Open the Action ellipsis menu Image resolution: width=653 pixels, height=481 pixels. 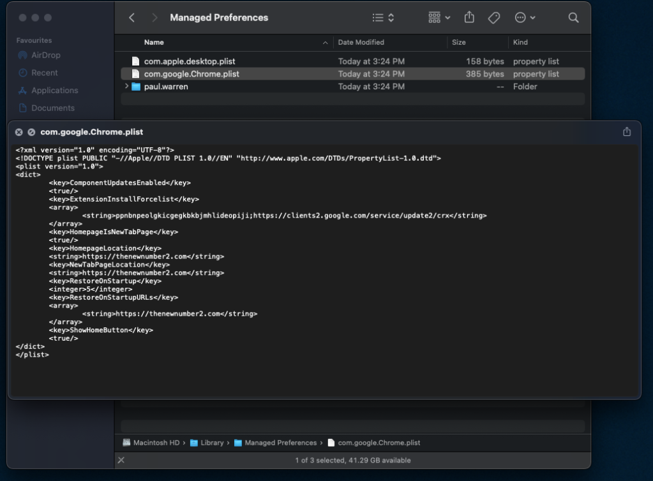click(525, 17)
